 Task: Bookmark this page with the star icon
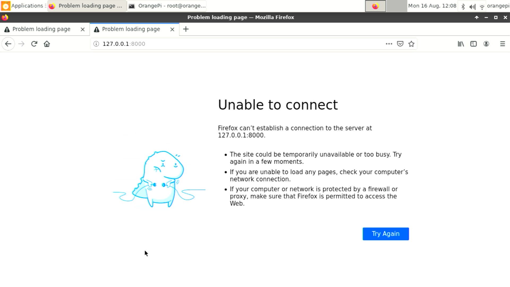point(411,44)
